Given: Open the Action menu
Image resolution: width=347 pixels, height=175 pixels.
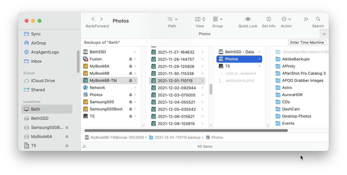Looking at the screenshot, I should 286,19.
